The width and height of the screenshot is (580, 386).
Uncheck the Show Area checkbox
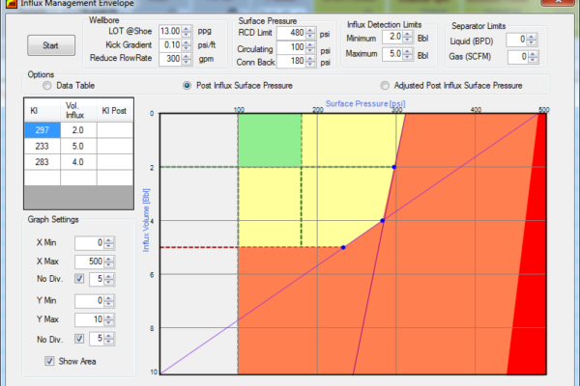click(49, 361)
